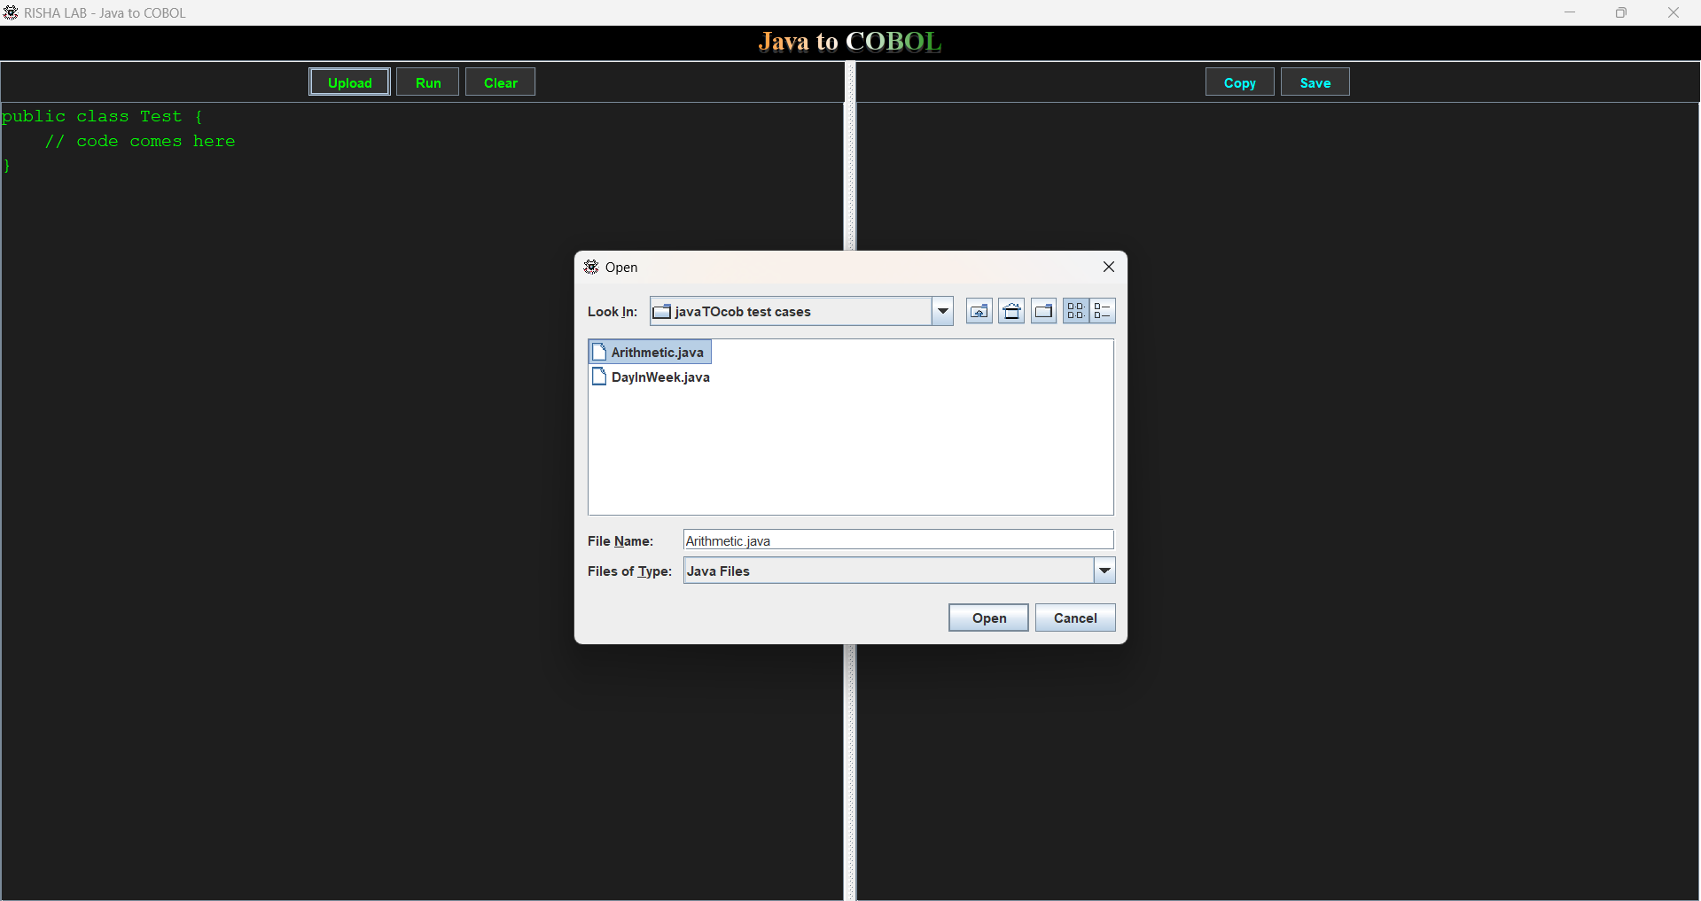
Task: Restore down the main window
Action: 1621,12
